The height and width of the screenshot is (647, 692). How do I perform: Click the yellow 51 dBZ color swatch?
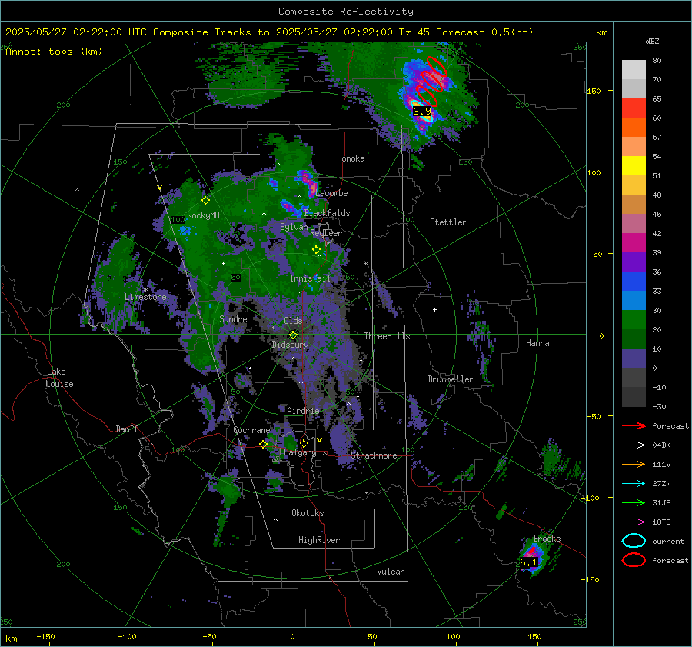pyautogui.click(x=634, y=166)
